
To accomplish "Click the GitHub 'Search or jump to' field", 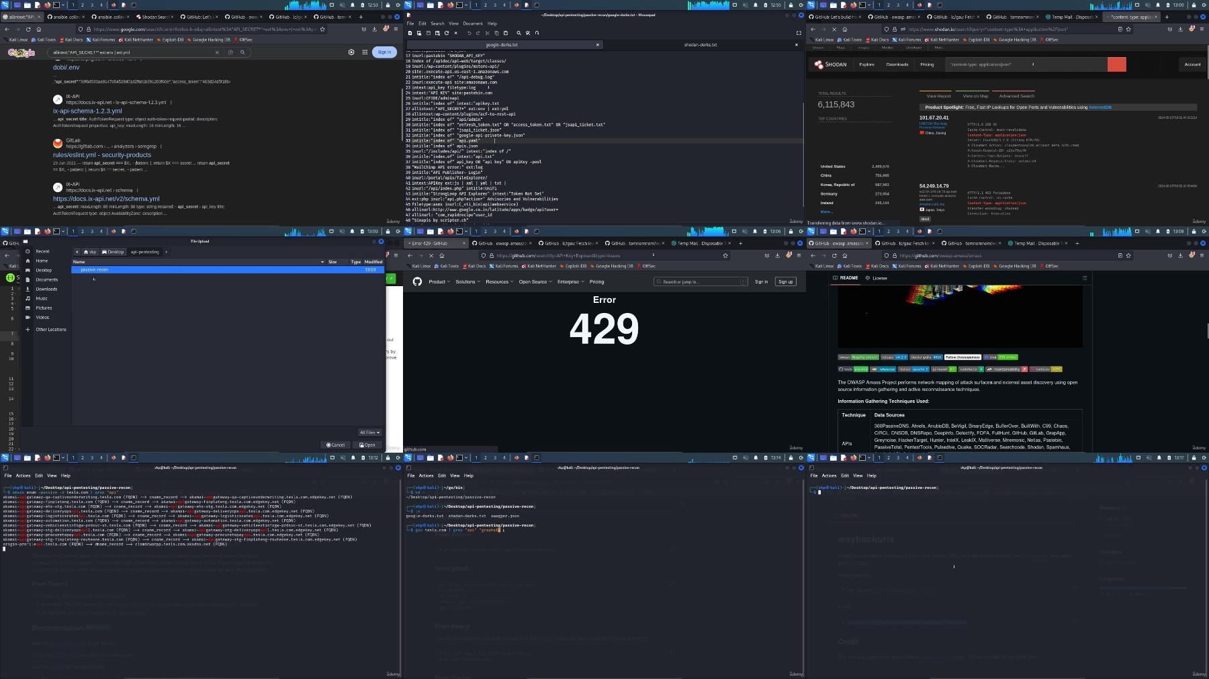I will [x=701, y=281].
